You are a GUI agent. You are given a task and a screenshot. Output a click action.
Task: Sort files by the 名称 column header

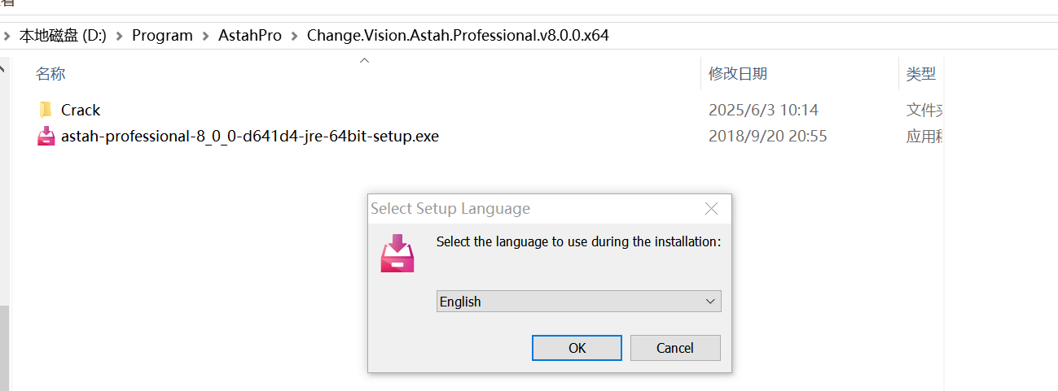tap(50, 74)
